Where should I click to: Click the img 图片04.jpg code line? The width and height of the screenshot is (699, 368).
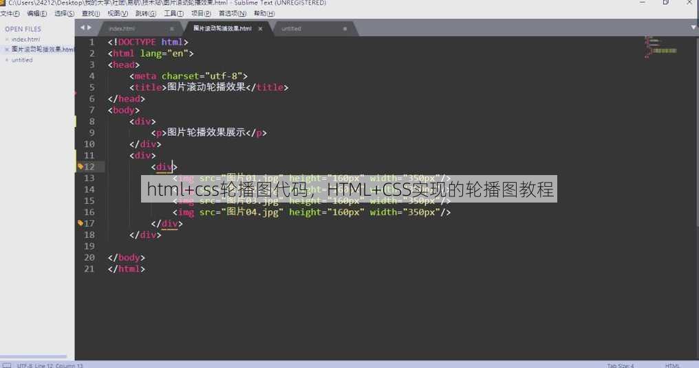312,212
